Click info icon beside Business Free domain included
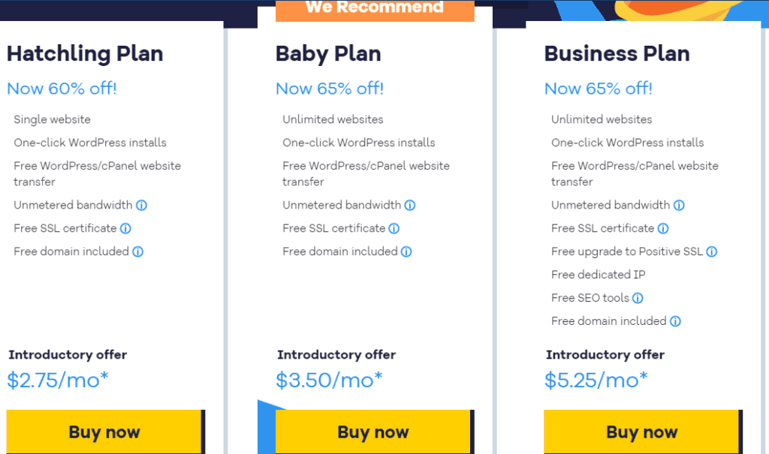Viewport: 769px width, 454px height. pyautogui.click(x=675, y=321)
